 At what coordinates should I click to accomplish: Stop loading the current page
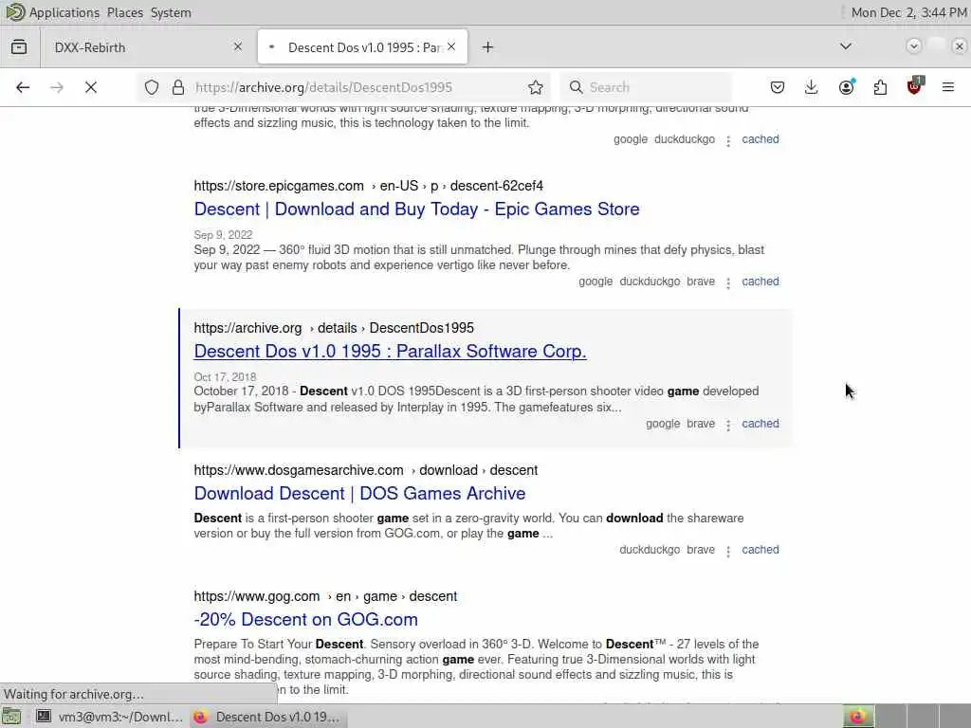point(91,87)
